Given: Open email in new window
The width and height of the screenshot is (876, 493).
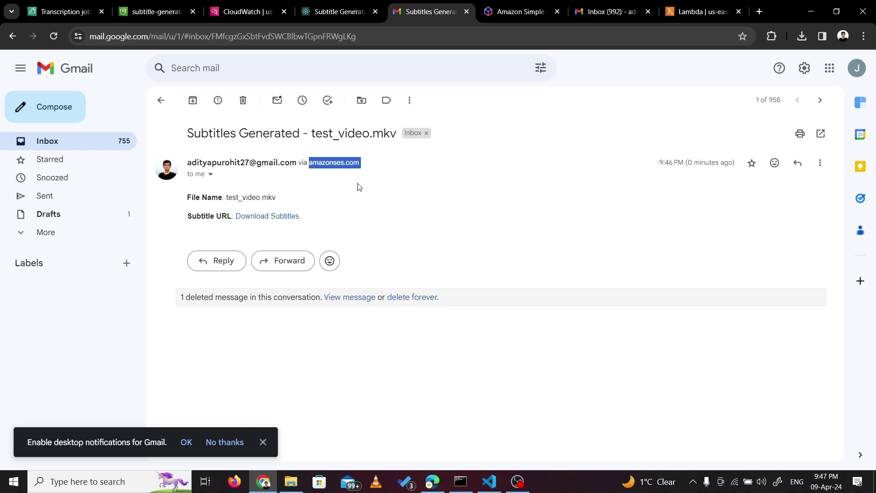Looking at the screenshot, I should (x=820, y=134).
